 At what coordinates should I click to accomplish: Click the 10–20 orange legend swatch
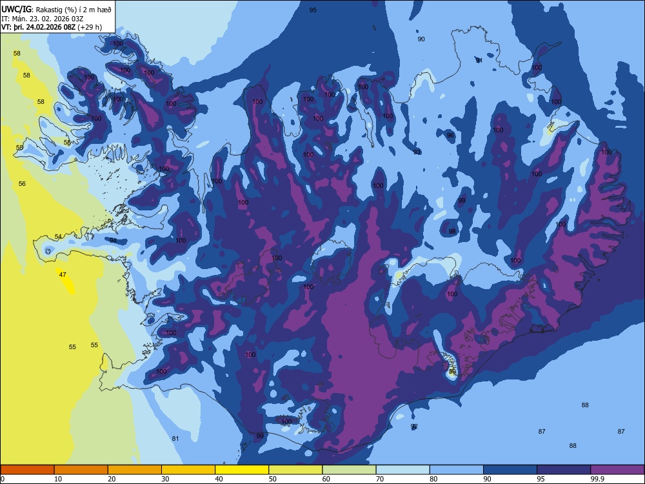(x=81, y=470)
